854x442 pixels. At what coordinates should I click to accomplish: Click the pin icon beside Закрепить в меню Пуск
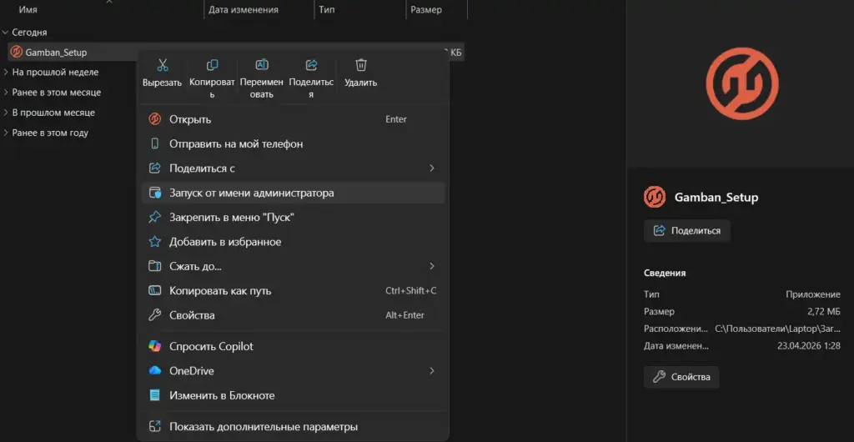[154, 217]
